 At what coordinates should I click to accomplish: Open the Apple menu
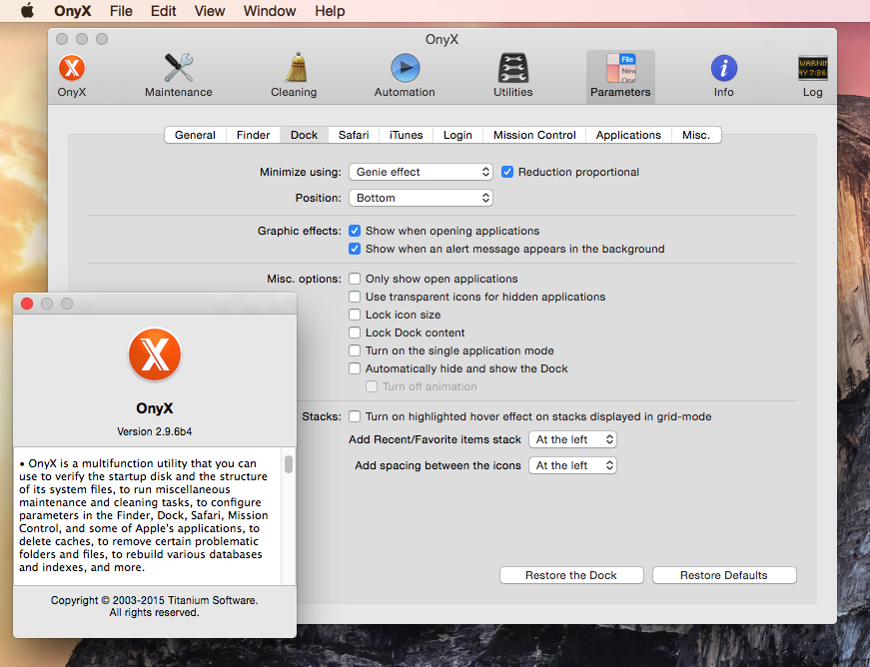coord(27,11)
